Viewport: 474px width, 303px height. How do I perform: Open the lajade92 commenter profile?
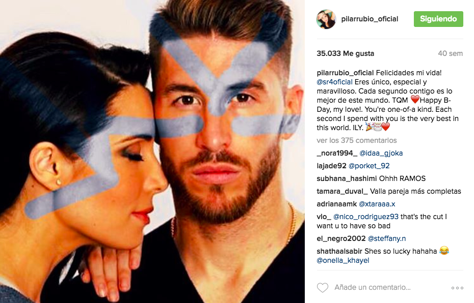(x=331, y=166)
